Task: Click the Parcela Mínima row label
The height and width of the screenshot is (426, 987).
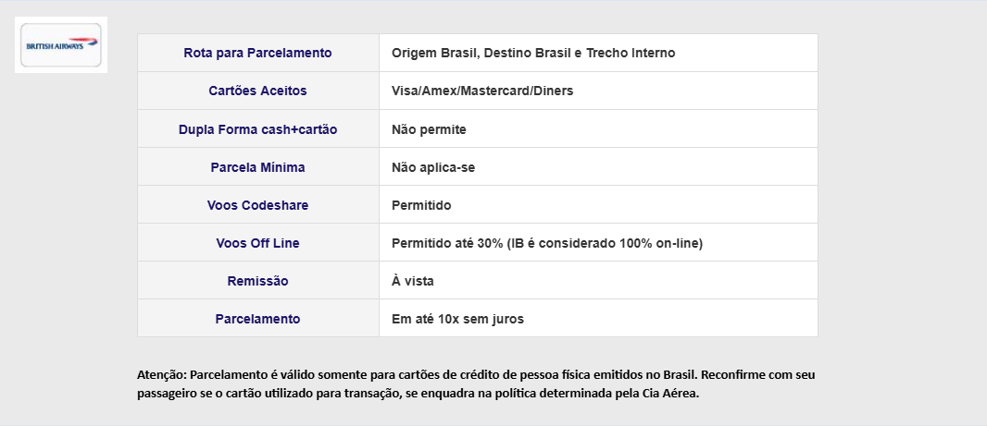Action: (258, 167)
